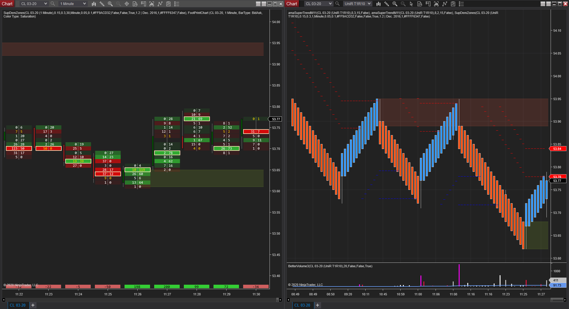Open the left window's red Chart menu

[7, 4]
